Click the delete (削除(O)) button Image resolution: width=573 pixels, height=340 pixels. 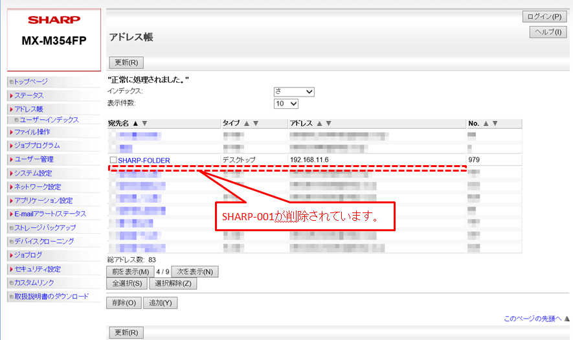click(x=124, y=302)
